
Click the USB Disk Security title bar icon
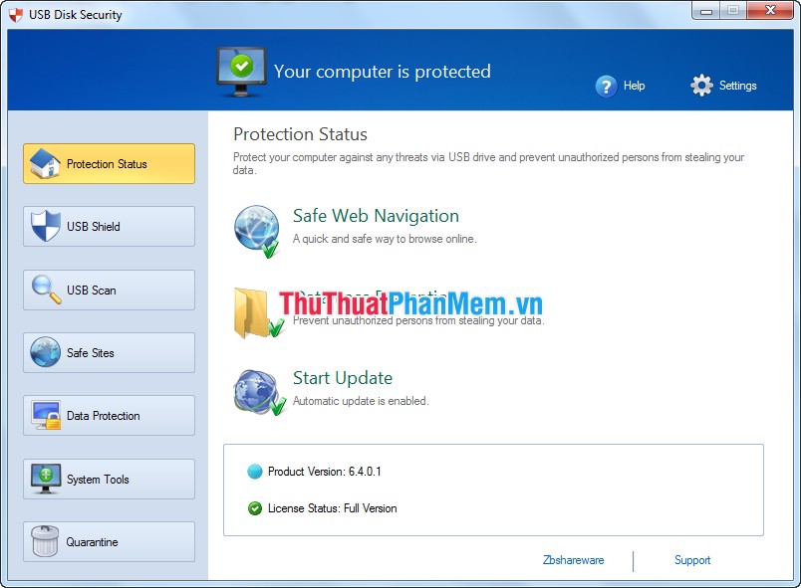click(x=16, y=15)
